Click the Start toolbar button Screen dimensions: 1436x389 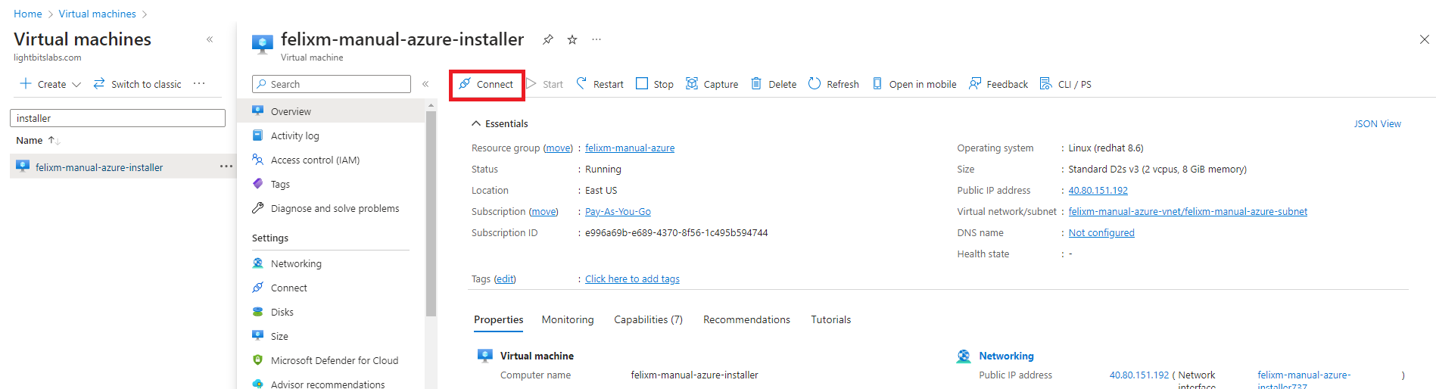545,84
